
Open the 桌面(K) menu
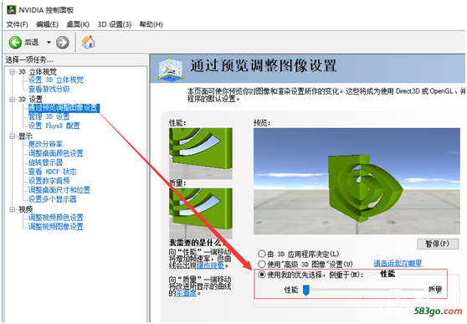click(78, 24)
